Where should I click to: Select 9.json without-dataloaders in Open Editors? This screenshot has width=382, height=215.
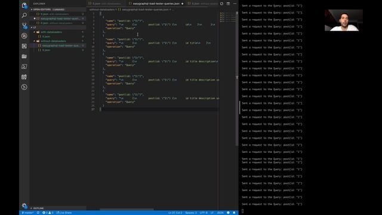click(58, 23)
